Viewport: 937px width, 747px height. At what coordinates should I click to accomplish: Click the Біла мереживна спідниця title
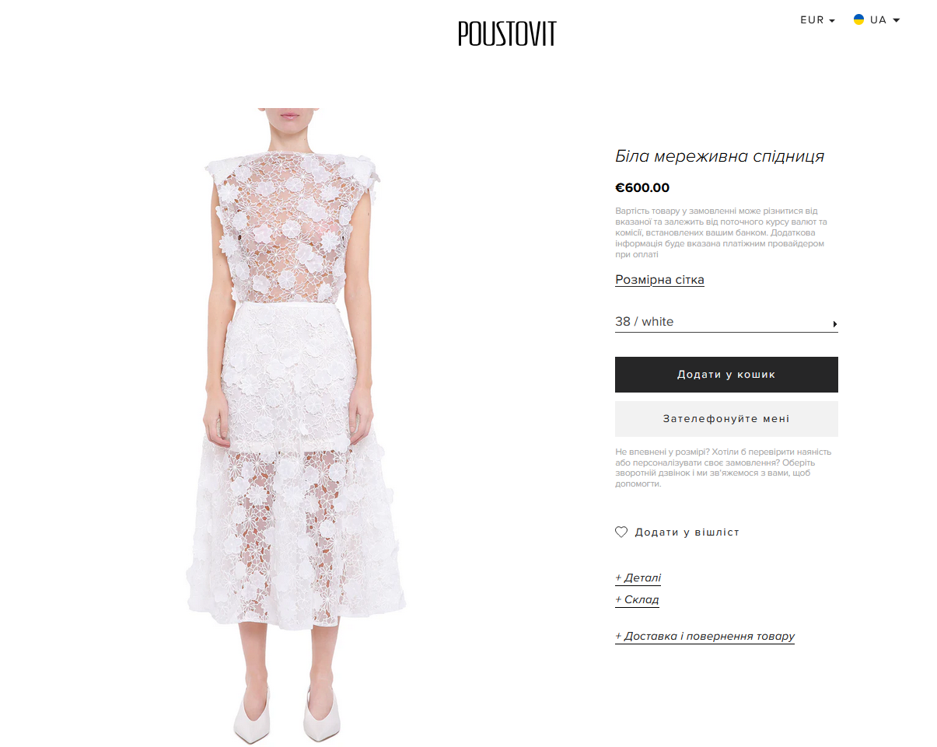(719, 156)
